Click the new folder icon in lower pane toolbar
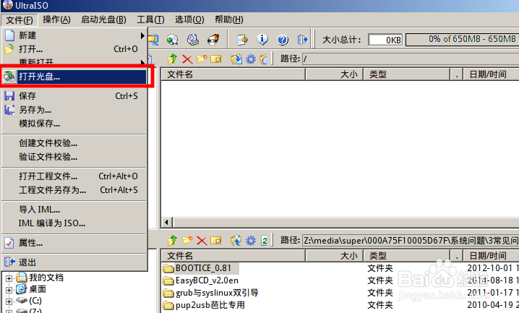This screenshot has width=519, height=313. pyautogui.click(x=187, y=240)
